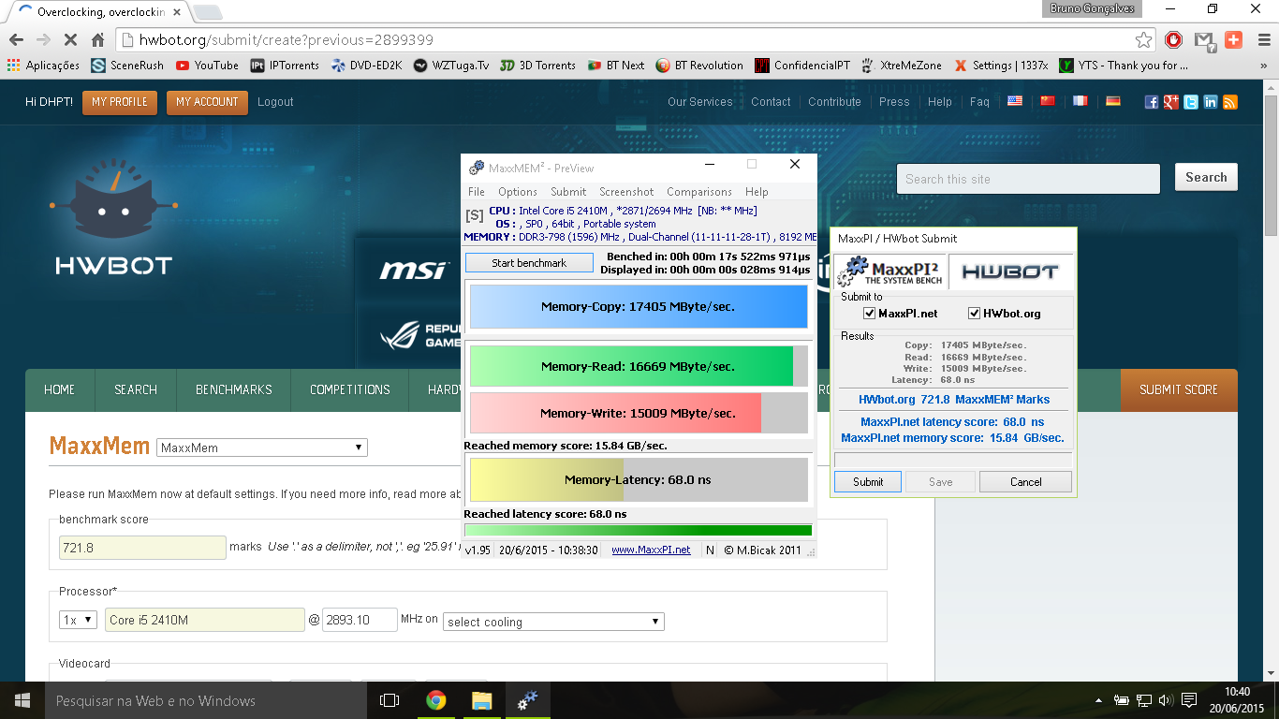Click Cancel in HWbot Submit dialog
This screenshot has height=719, width=1279.
point(1025,481)
